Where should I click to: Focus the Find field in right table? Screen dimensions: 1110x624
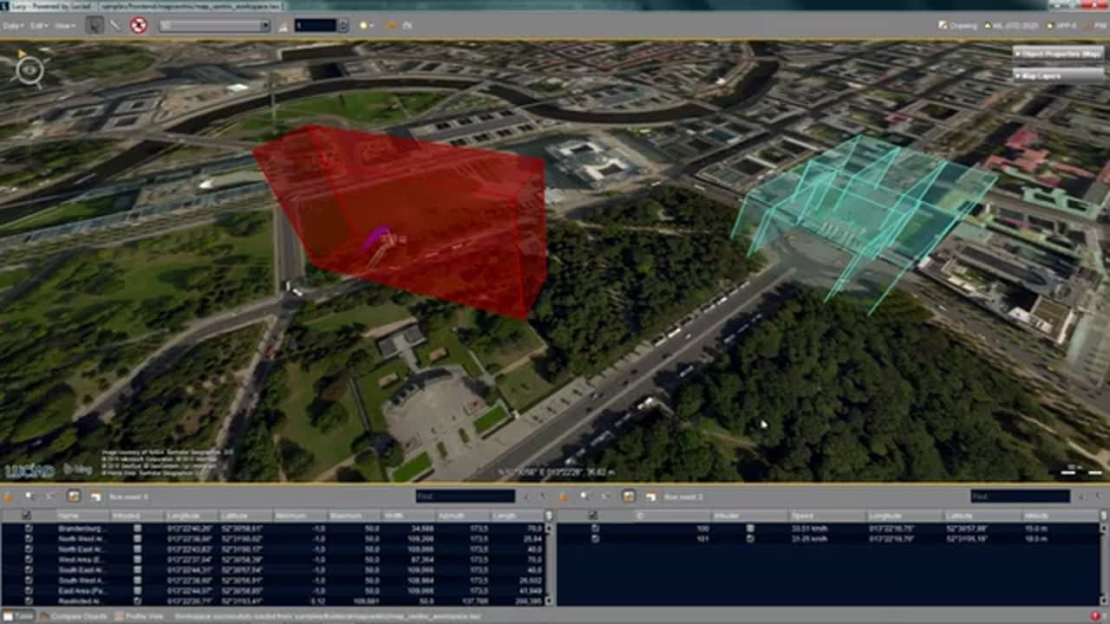click(1020, 497)
